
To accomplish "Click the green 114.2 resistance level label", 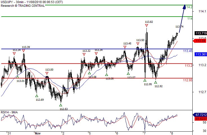I will [x=189, y=7].
